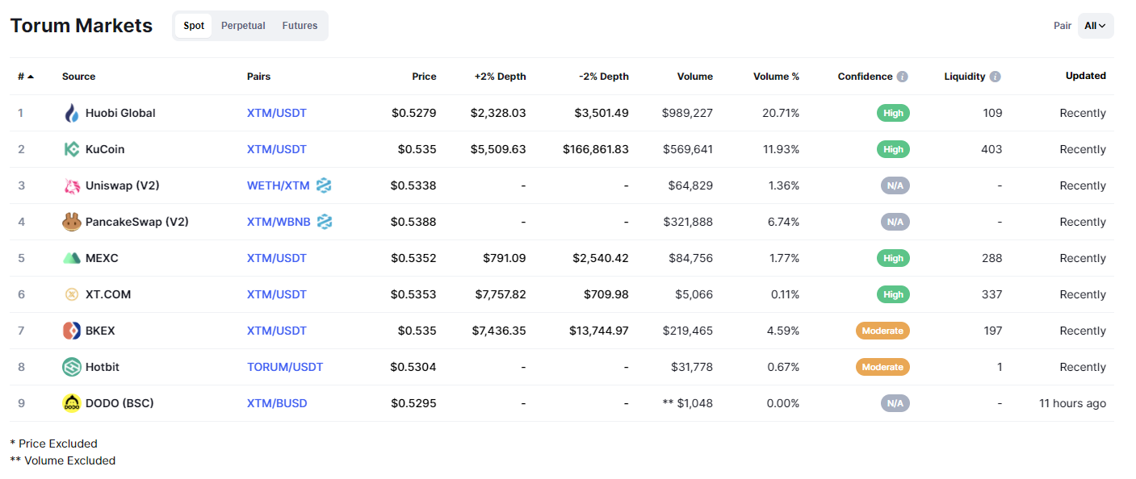
Task: Click the Confidence column info icon
Action: tap(902, 77)
